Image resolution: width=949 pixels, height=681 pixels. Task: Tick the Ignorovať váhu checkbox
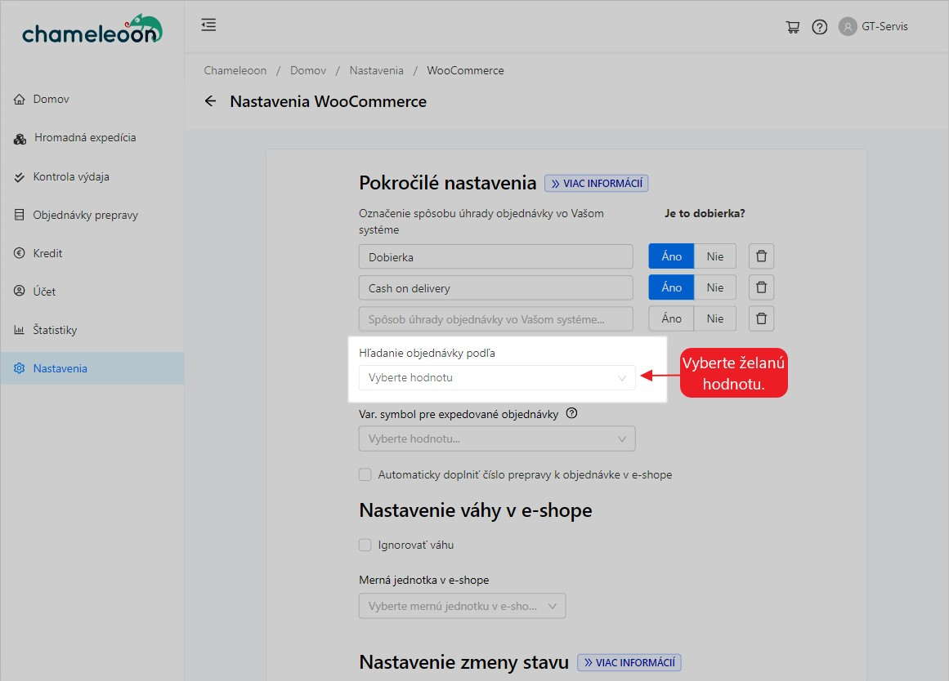[365, 545]
